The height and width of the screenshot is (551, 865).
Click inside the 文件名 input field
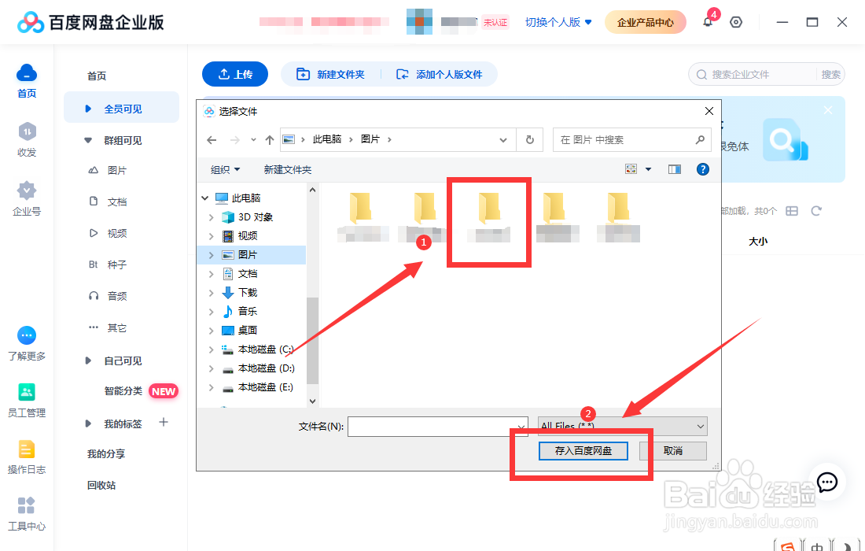point(438,426)
